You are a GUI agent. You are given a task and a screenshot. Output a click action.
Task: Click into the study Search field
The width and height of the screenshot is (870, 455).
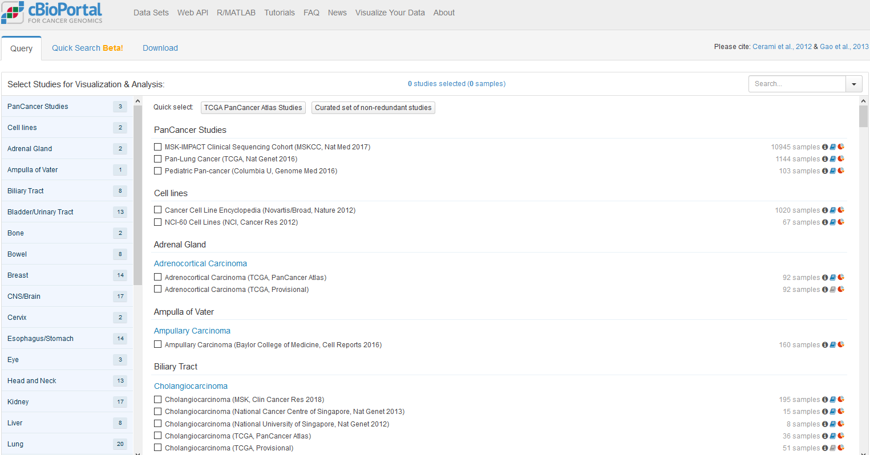(x=796, y=84)
